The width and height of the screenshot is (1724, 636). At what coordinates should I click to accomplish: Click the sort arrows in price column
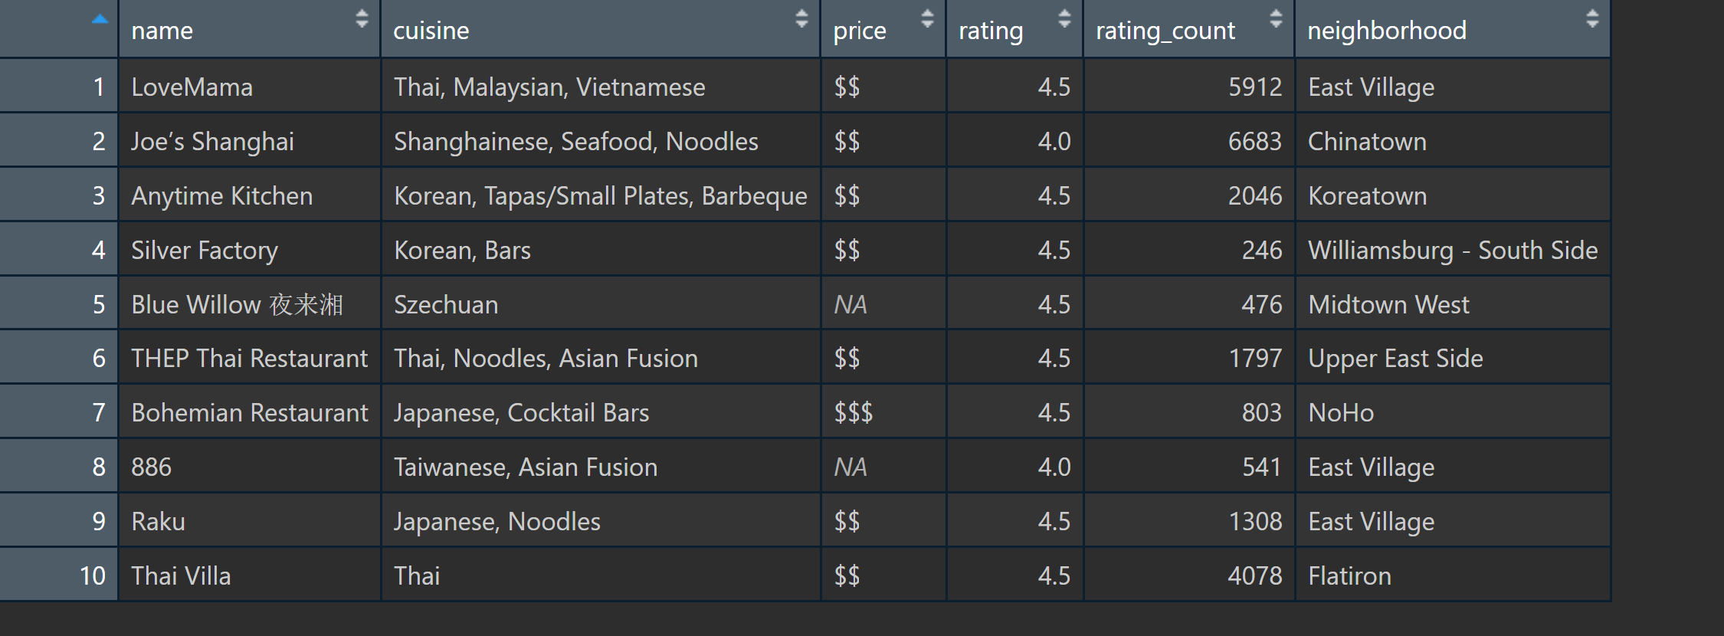click(x=927, y=19)
